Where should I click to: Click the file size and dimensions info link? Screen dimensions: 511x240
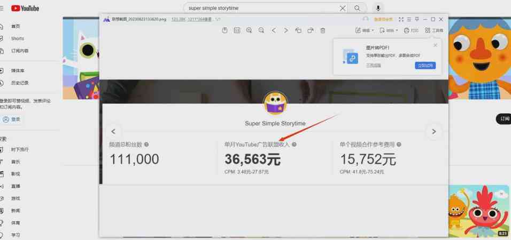point(191,20)
